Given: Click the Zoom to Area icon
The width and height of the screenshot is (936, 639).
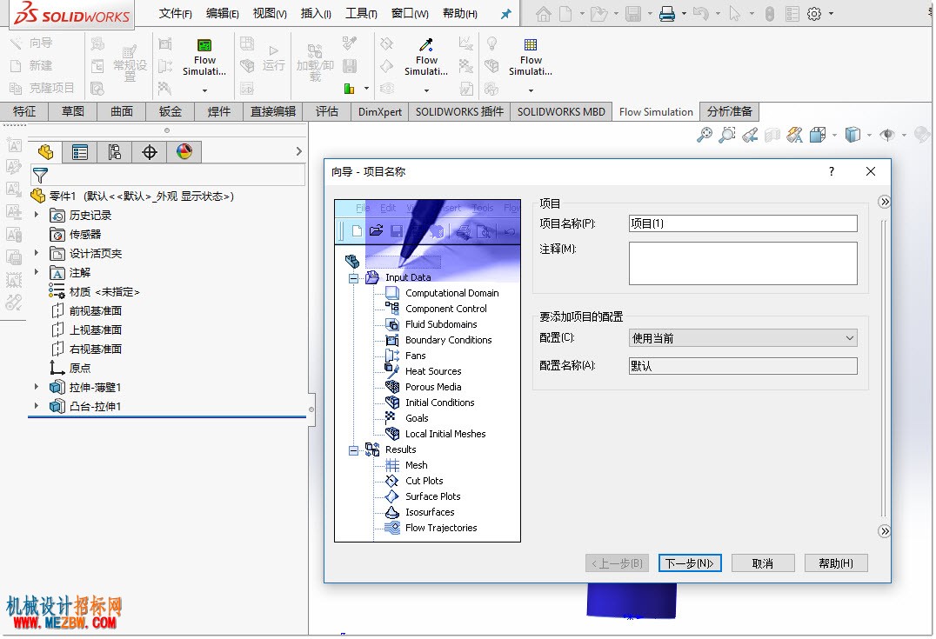Looking at the screenshot, I should [x=727, y=135].
